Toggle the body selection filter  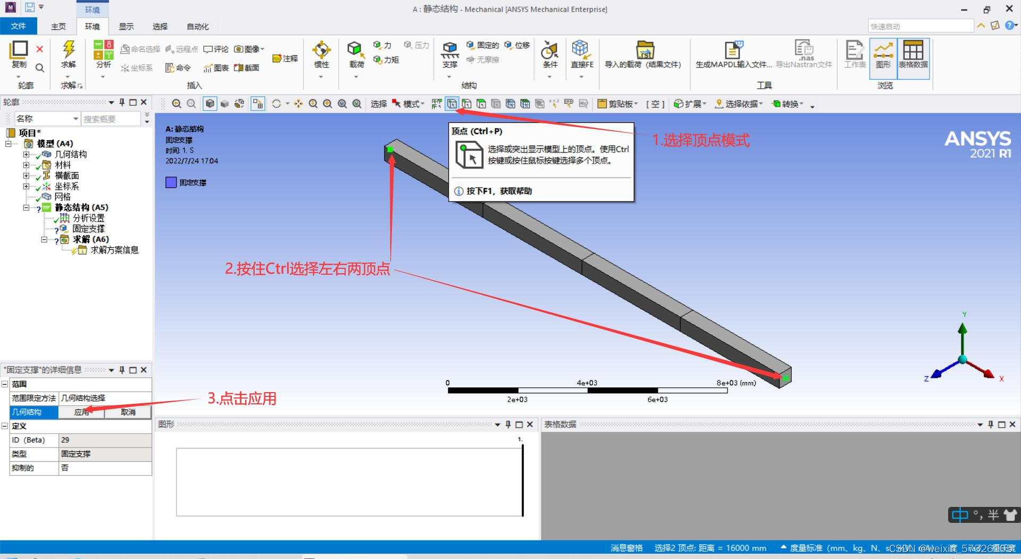(x=496, y=104)
